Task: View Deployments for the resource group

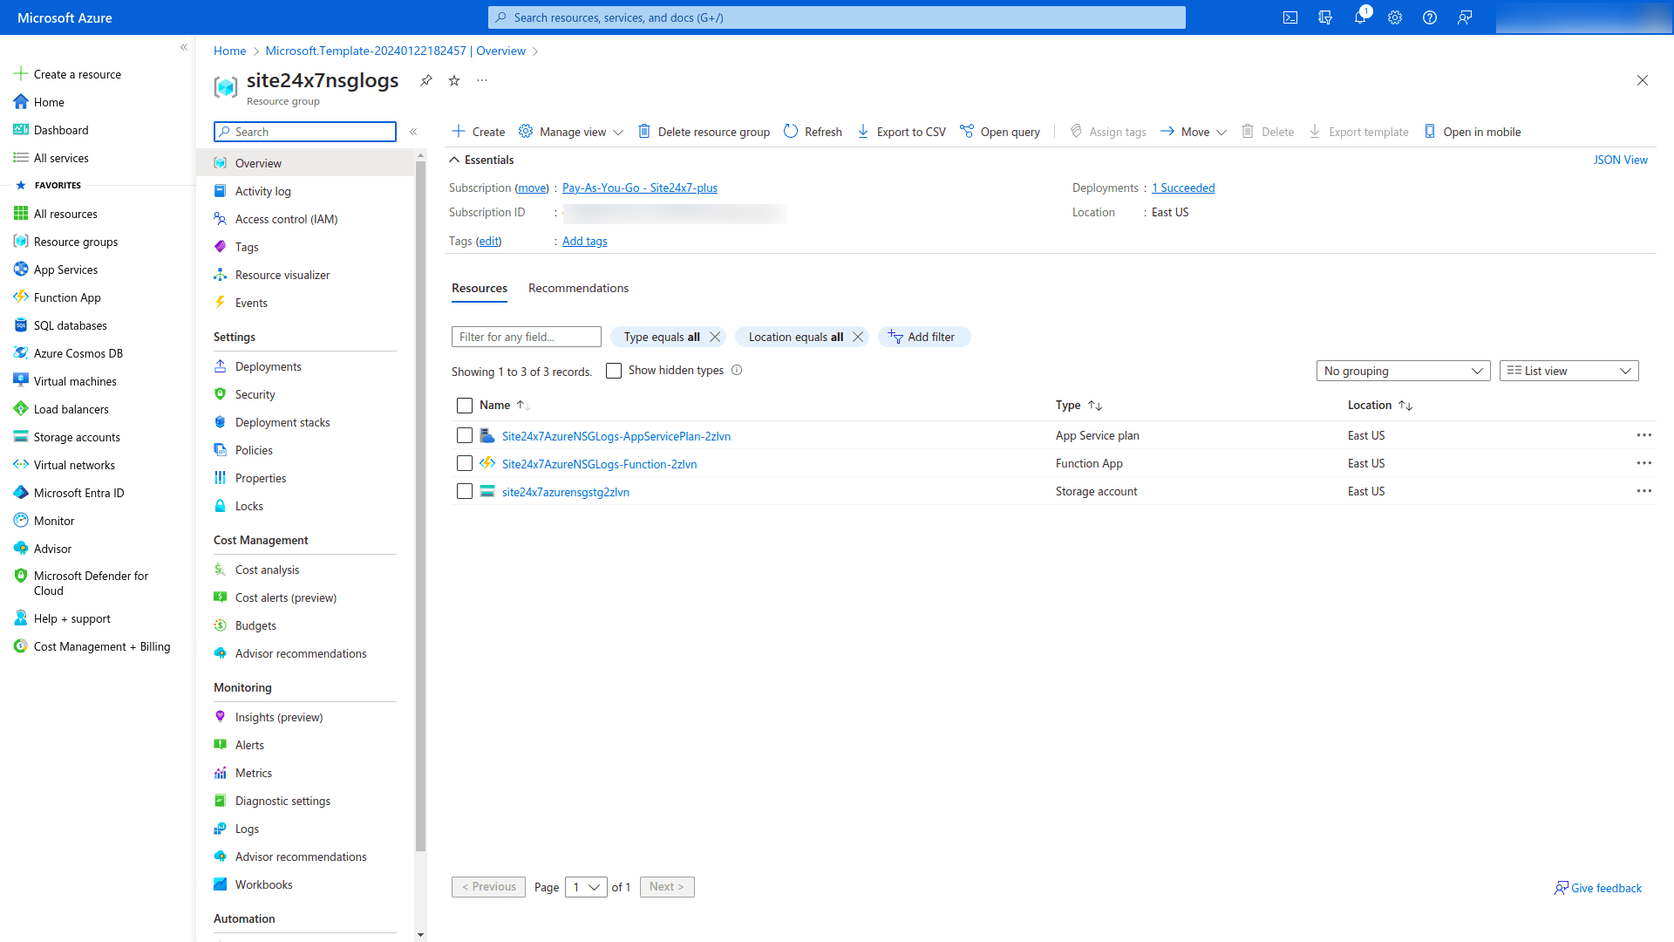Action: coord(267,366)
